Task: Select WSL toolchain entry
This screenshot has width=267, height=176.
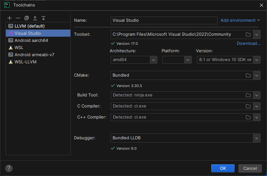Action: (38, 47)
